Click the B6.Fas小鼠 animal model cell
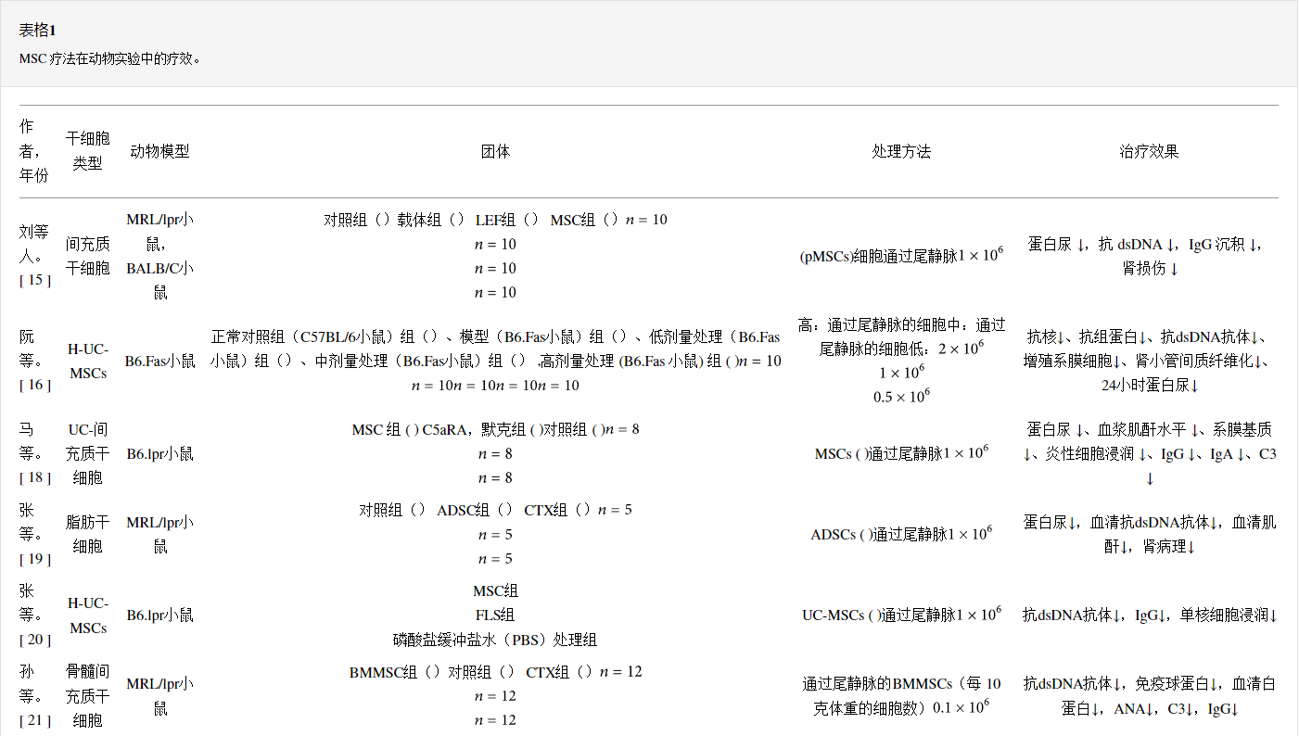The height and width of the screenshot is (736, 1299). [x=159, y=361]
